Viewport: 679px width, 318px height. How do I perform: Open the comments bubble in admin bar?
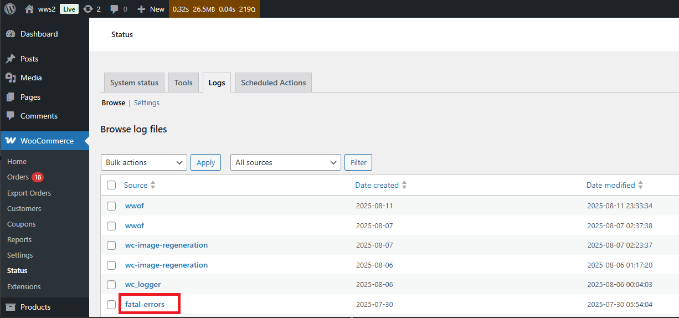pyautogui.click(x=119, y=9)
